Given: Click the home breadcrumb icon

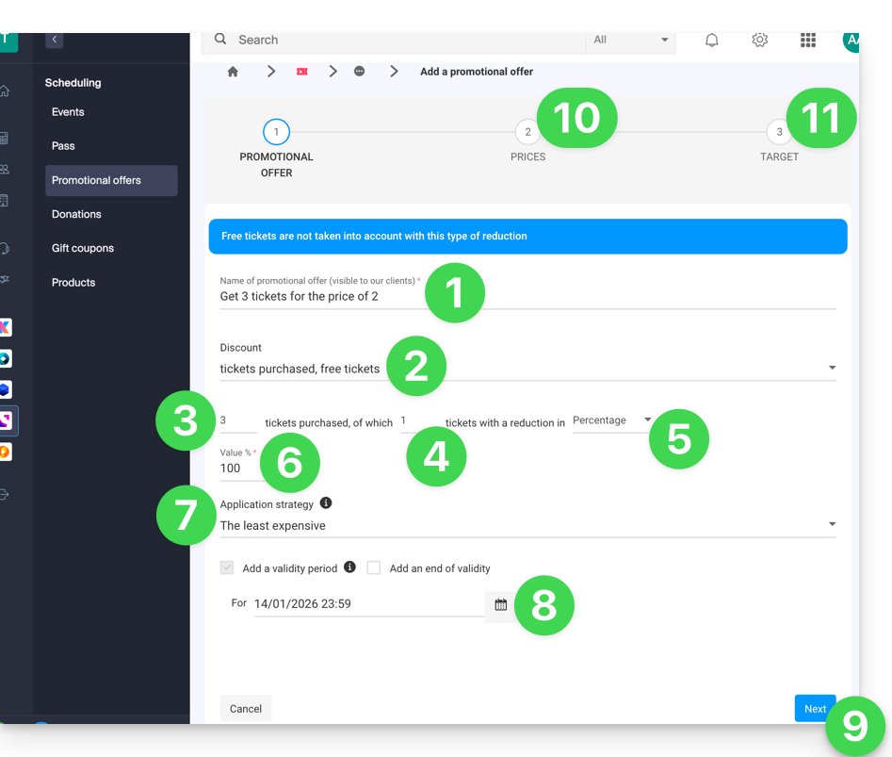Looking at the screenshot, I should pos(233,72).
